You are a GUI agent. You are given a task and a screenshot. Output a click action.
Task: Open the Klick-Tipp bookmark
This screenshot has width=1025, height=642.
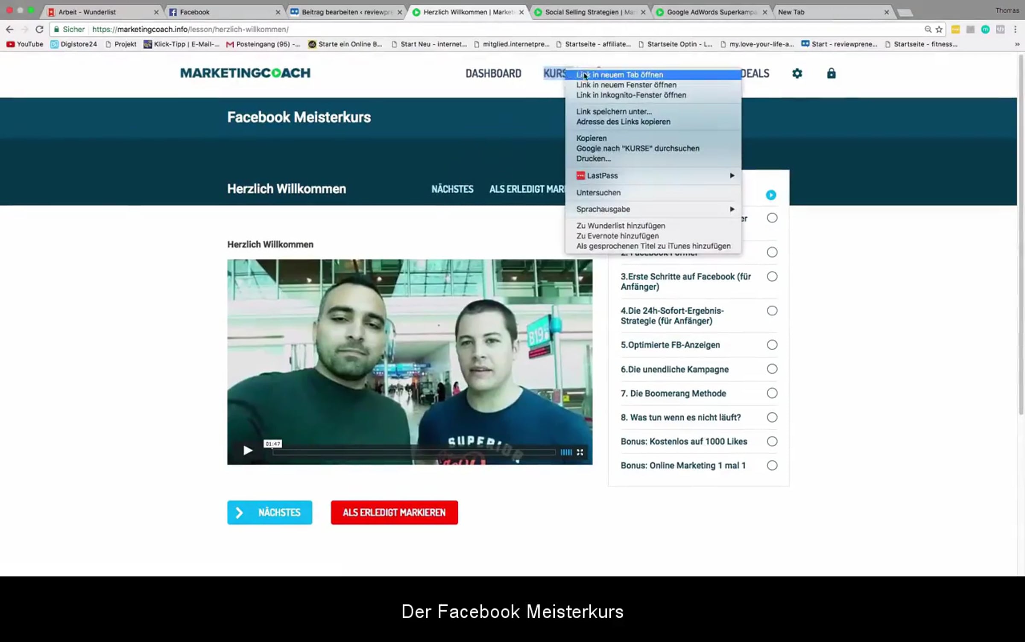click(182, 44)
